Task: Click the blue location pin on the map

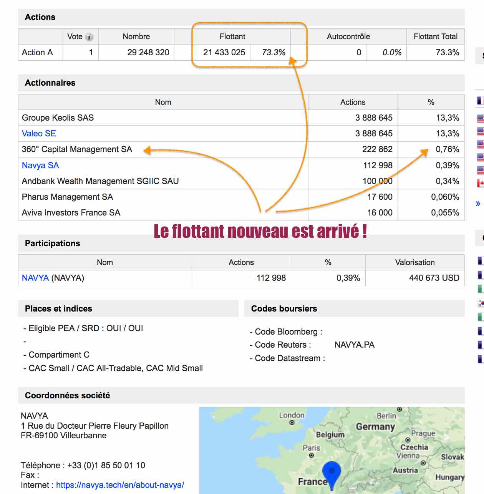Action: click(x=332, y=476)
